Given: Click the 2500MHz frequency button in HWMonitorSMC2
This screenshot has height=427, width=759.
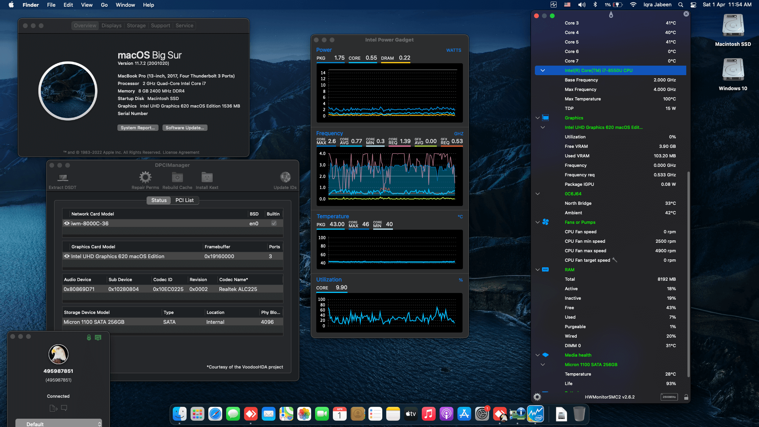Looking at the screenshot, I should (x=669, y=397).
